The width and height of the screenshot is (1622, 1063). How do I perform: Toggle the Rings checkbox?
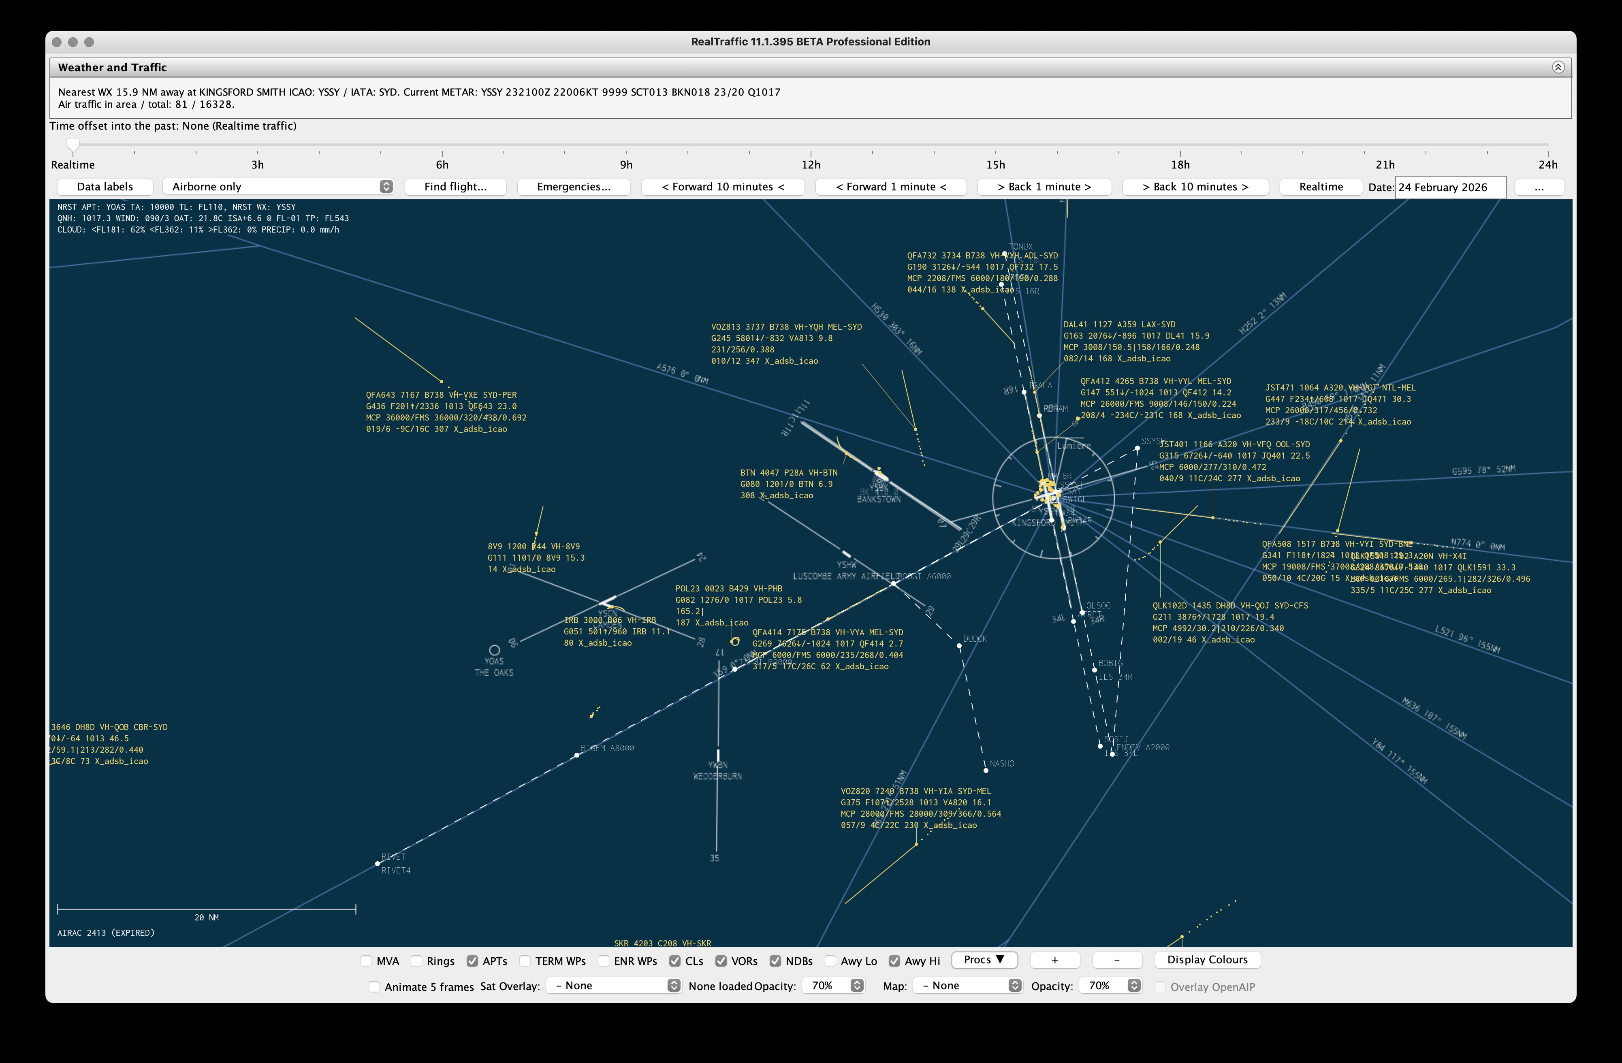(416, 961)
